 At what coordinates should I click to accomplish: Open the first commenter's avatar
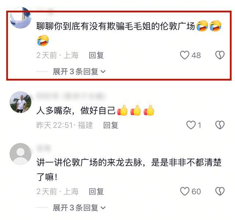point(21,18)
